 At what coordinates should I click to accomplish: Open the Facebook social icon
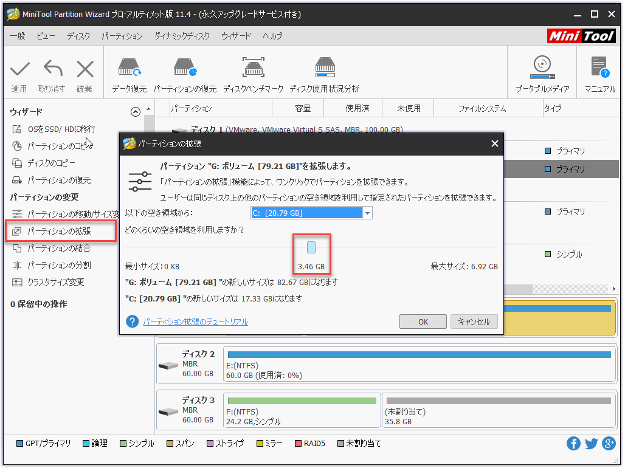click(x=573, y=444)
